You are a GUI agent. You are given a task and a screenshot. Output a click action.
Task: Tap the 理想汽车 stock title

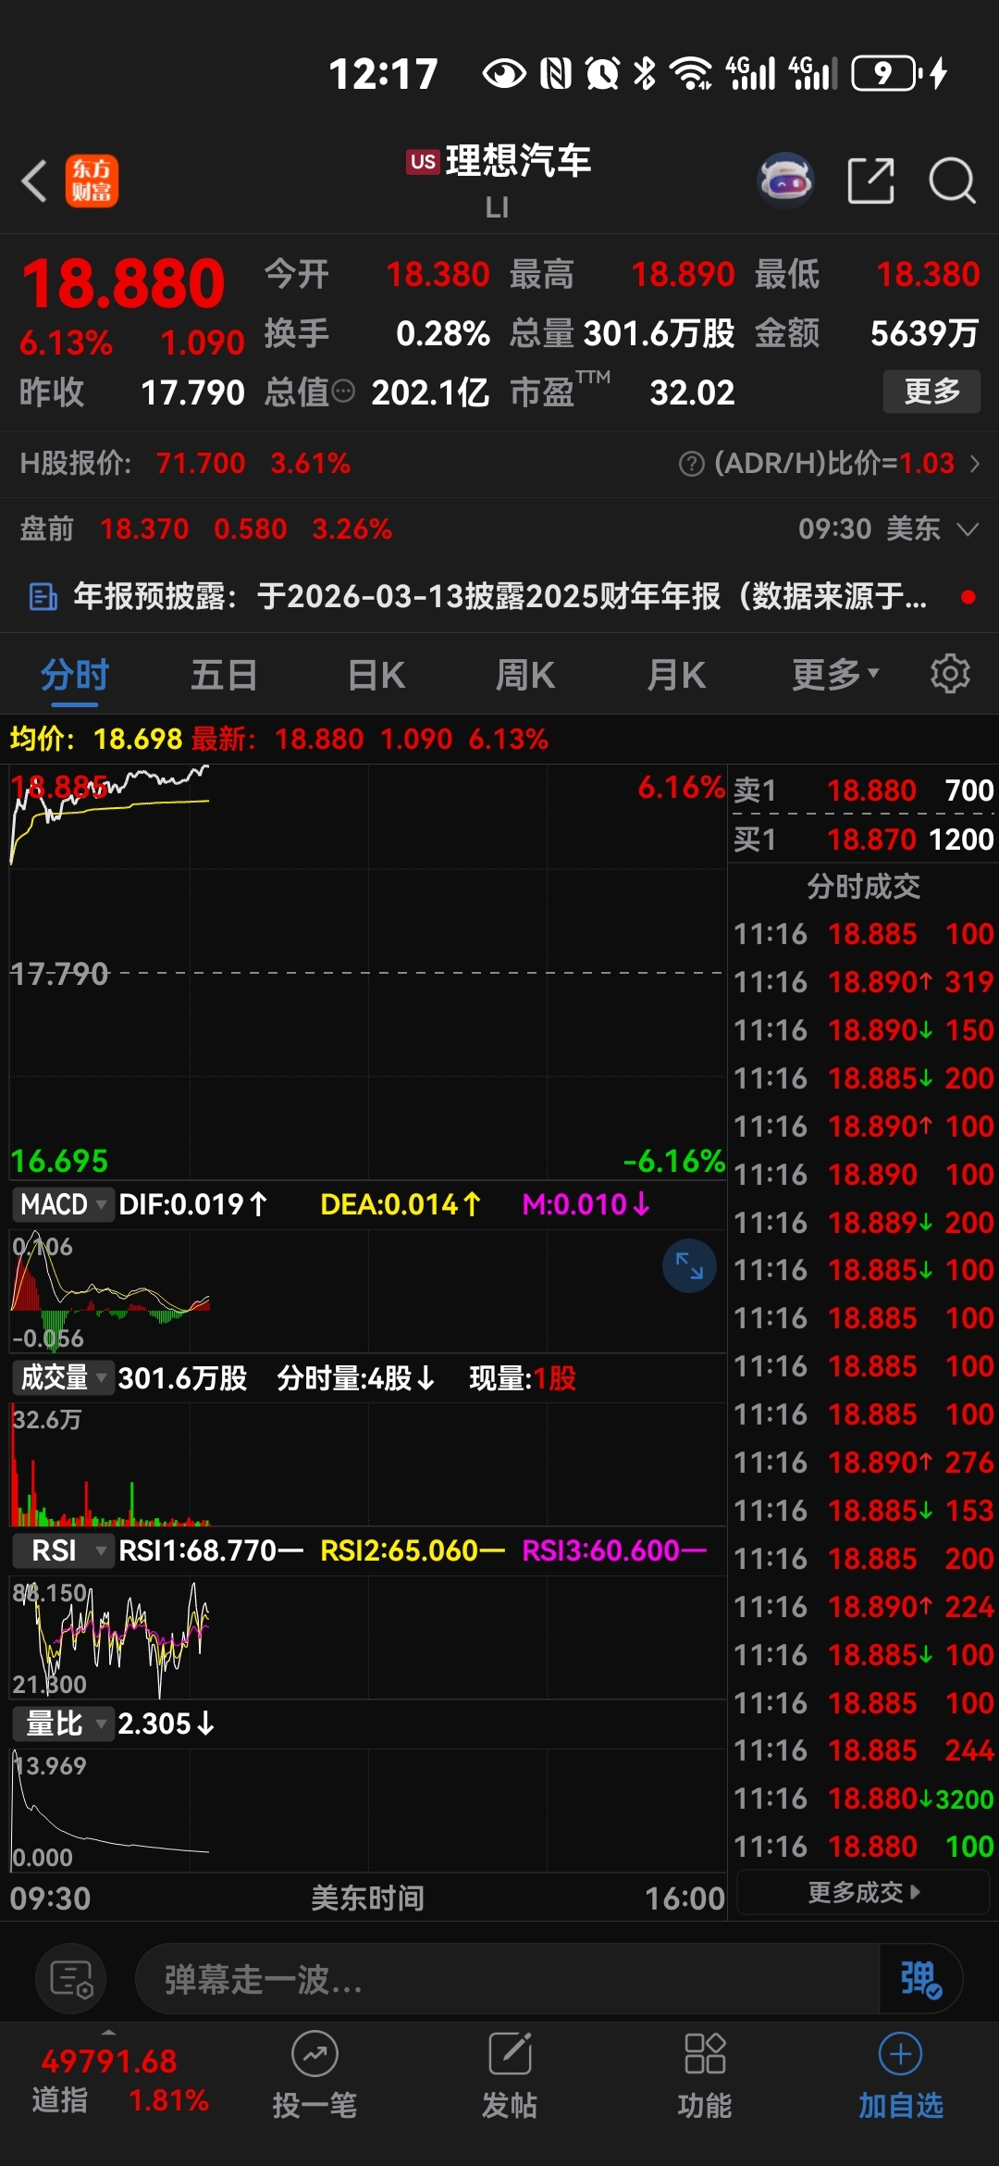pyautogui.click(x=518, y=161)
